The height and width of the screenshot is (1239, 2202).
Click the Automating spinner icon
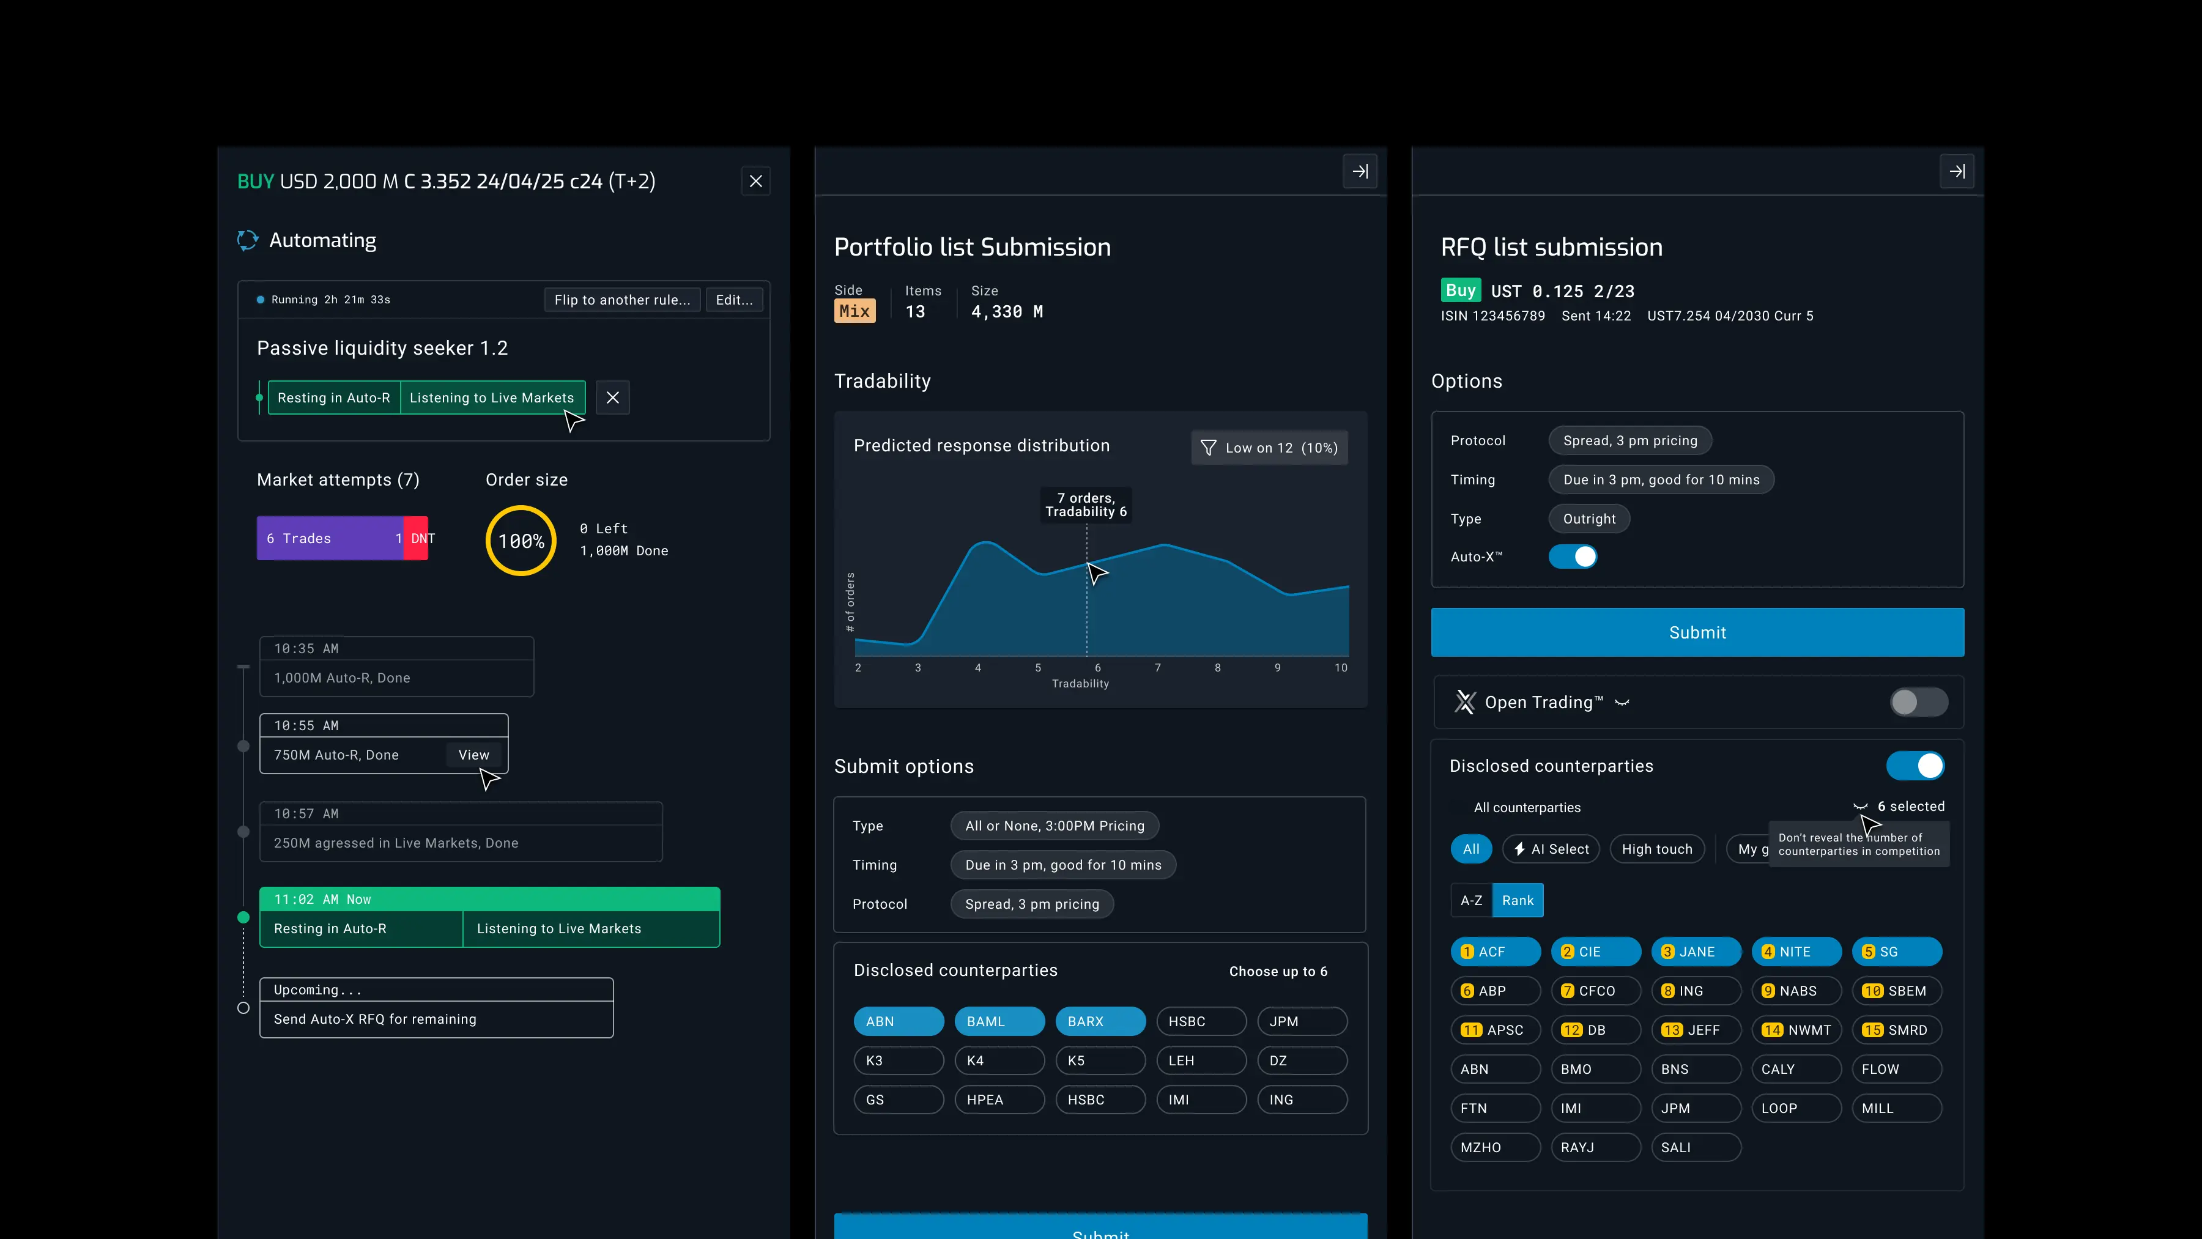pos(248,240)
